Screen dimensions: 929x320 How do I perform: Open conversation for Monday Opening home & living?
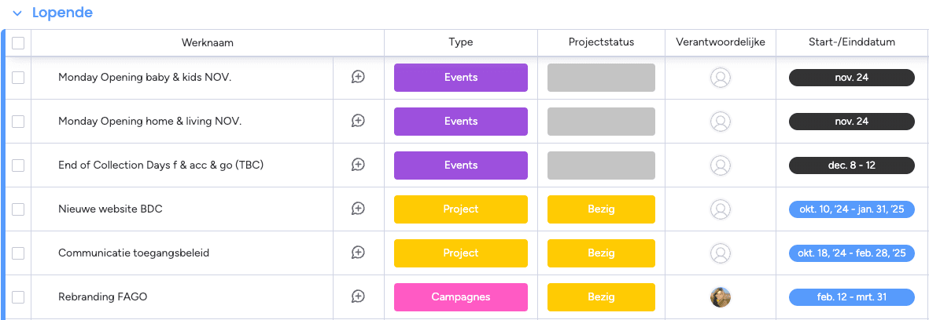(x=358, y=121)
